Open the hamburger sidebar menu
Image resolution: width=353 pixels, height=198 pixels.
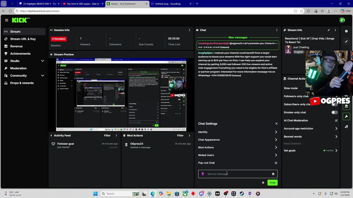(6, 20)
